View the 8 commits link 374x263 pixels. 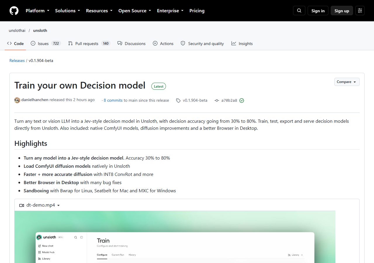click(113, 100)
